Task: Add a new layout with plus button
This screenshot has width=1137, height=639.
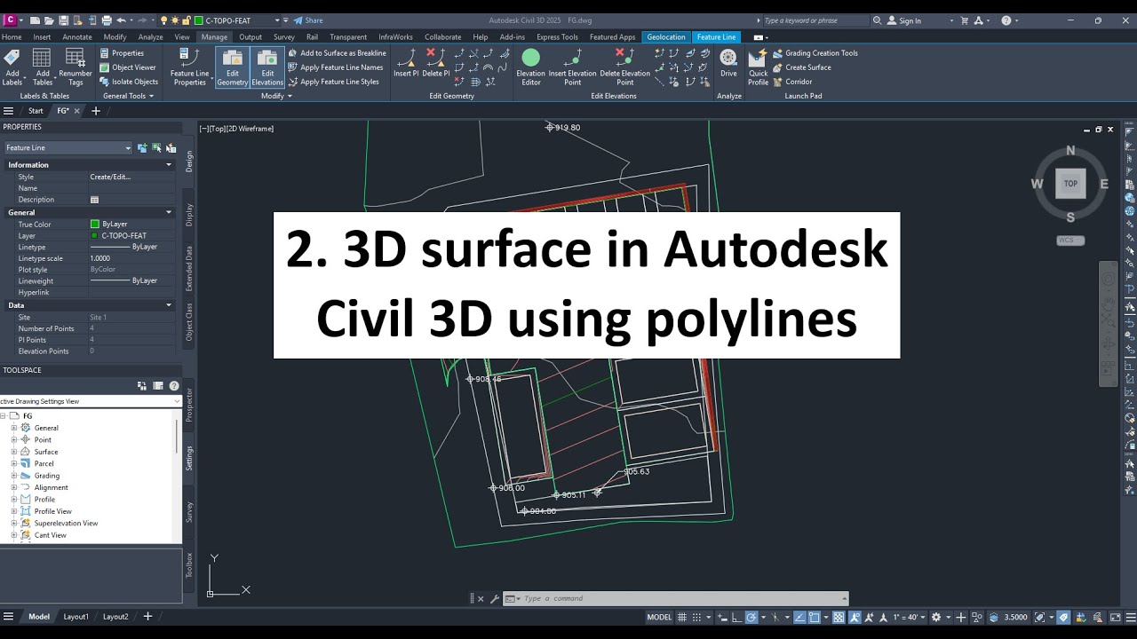Action: click(147, 617)
